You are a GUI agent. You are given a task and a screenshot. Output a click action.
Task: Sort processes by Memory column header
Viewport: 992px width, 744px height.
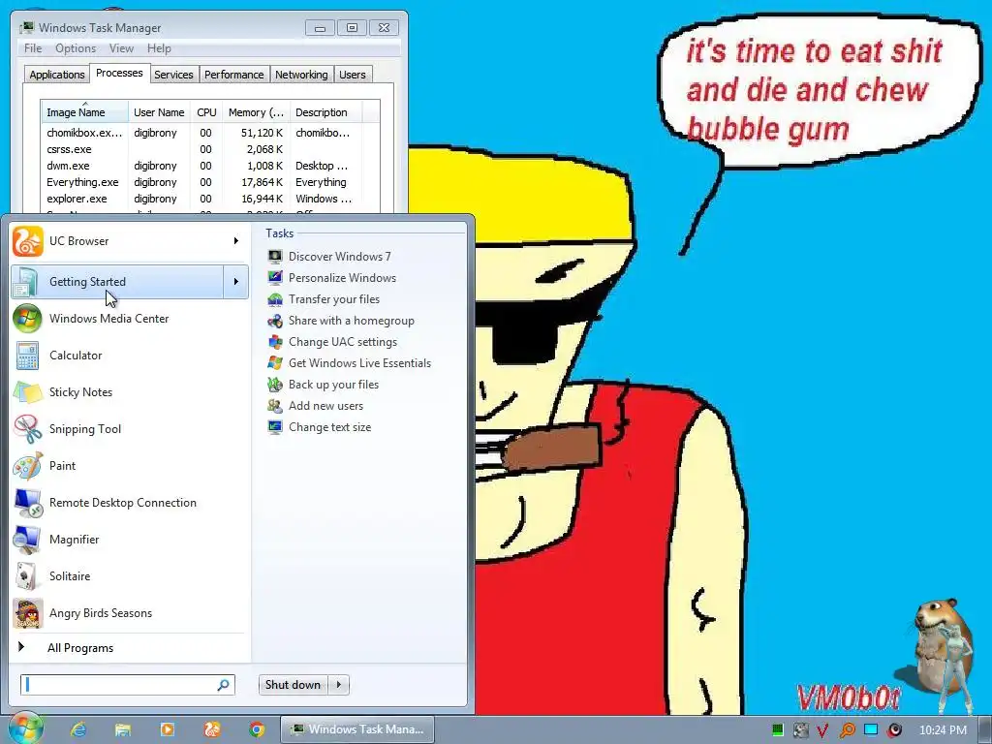[x=256, y=112]
